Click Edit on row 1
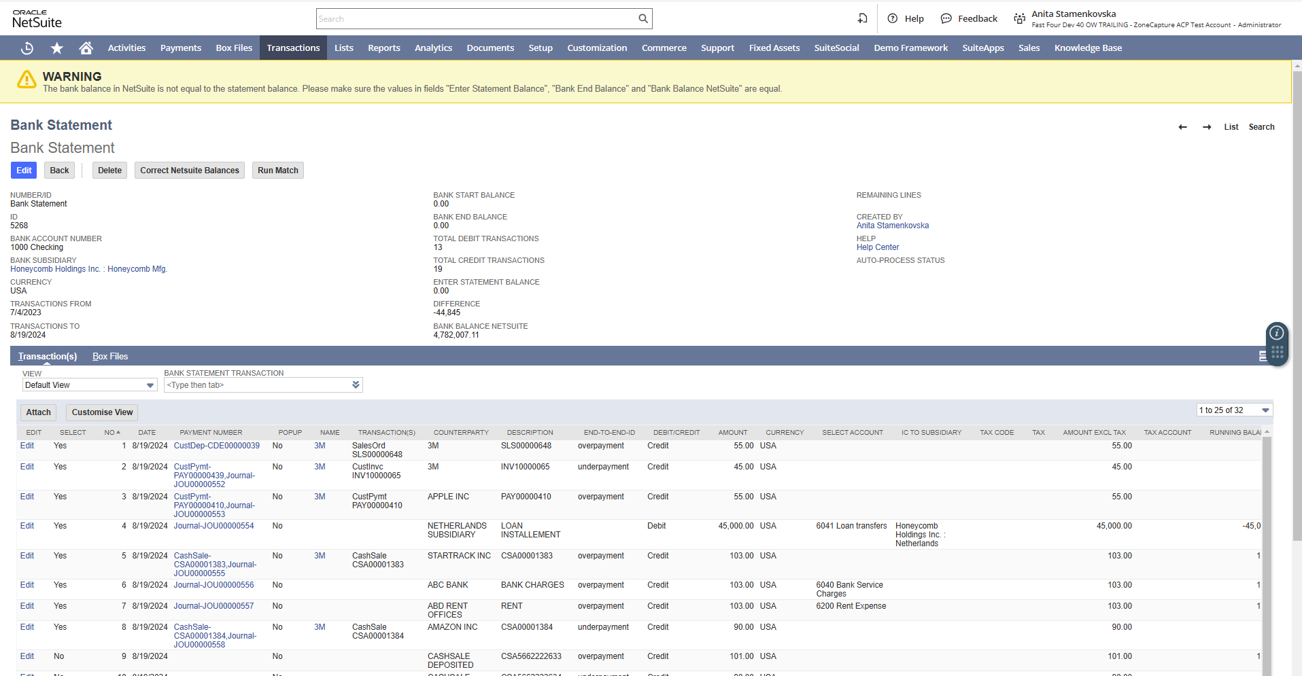Image resolution: width=1302 pixels, height=676 pixels. [x=27, y=446]
